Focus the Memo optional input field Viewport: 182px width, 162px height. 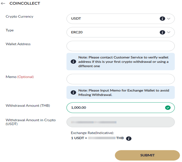120,79
